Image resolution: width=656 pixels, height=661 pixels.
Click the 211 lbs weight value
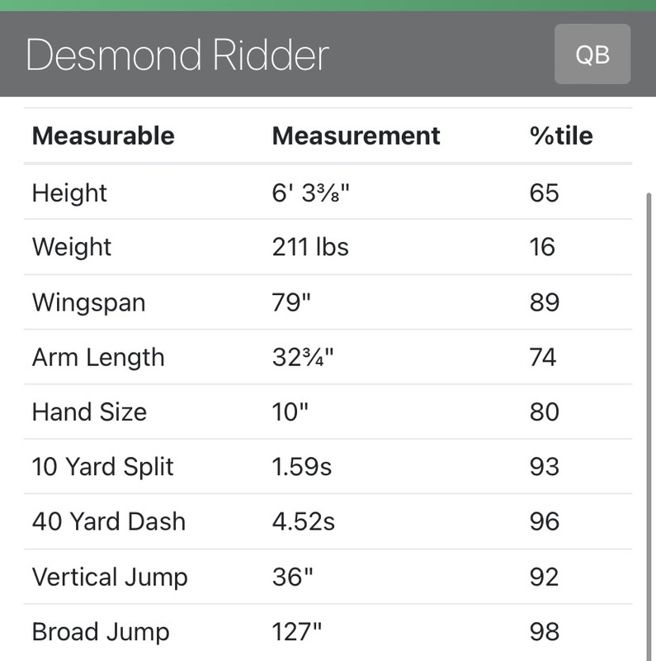point(310,247)
